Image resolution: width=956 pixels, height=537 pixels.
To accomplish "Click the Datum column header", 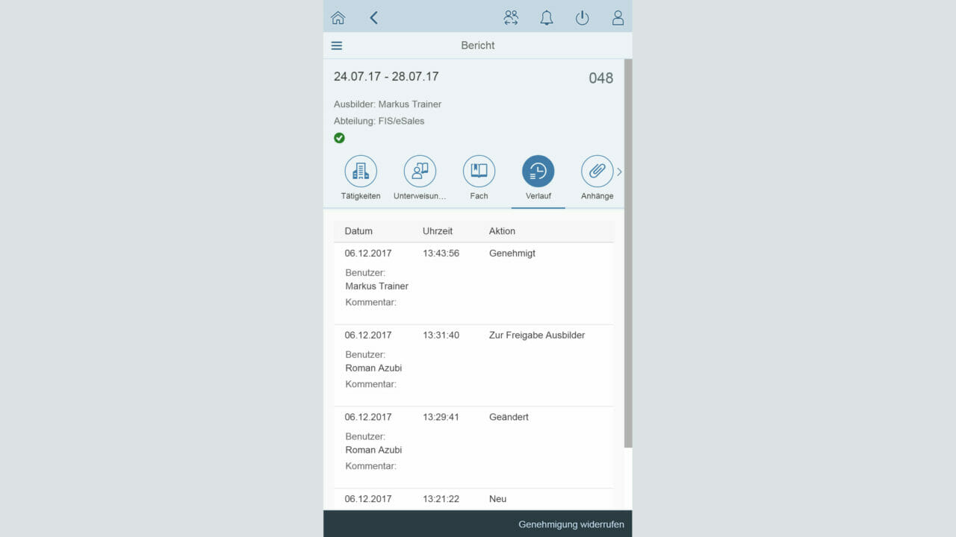I will click(x=358, y=231).
